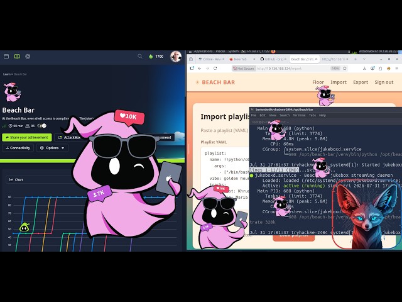Click the Firefox View icon left of tabs
Image resolution: width=402 pixels, height=302 pixels.
(x=191, y=59)
